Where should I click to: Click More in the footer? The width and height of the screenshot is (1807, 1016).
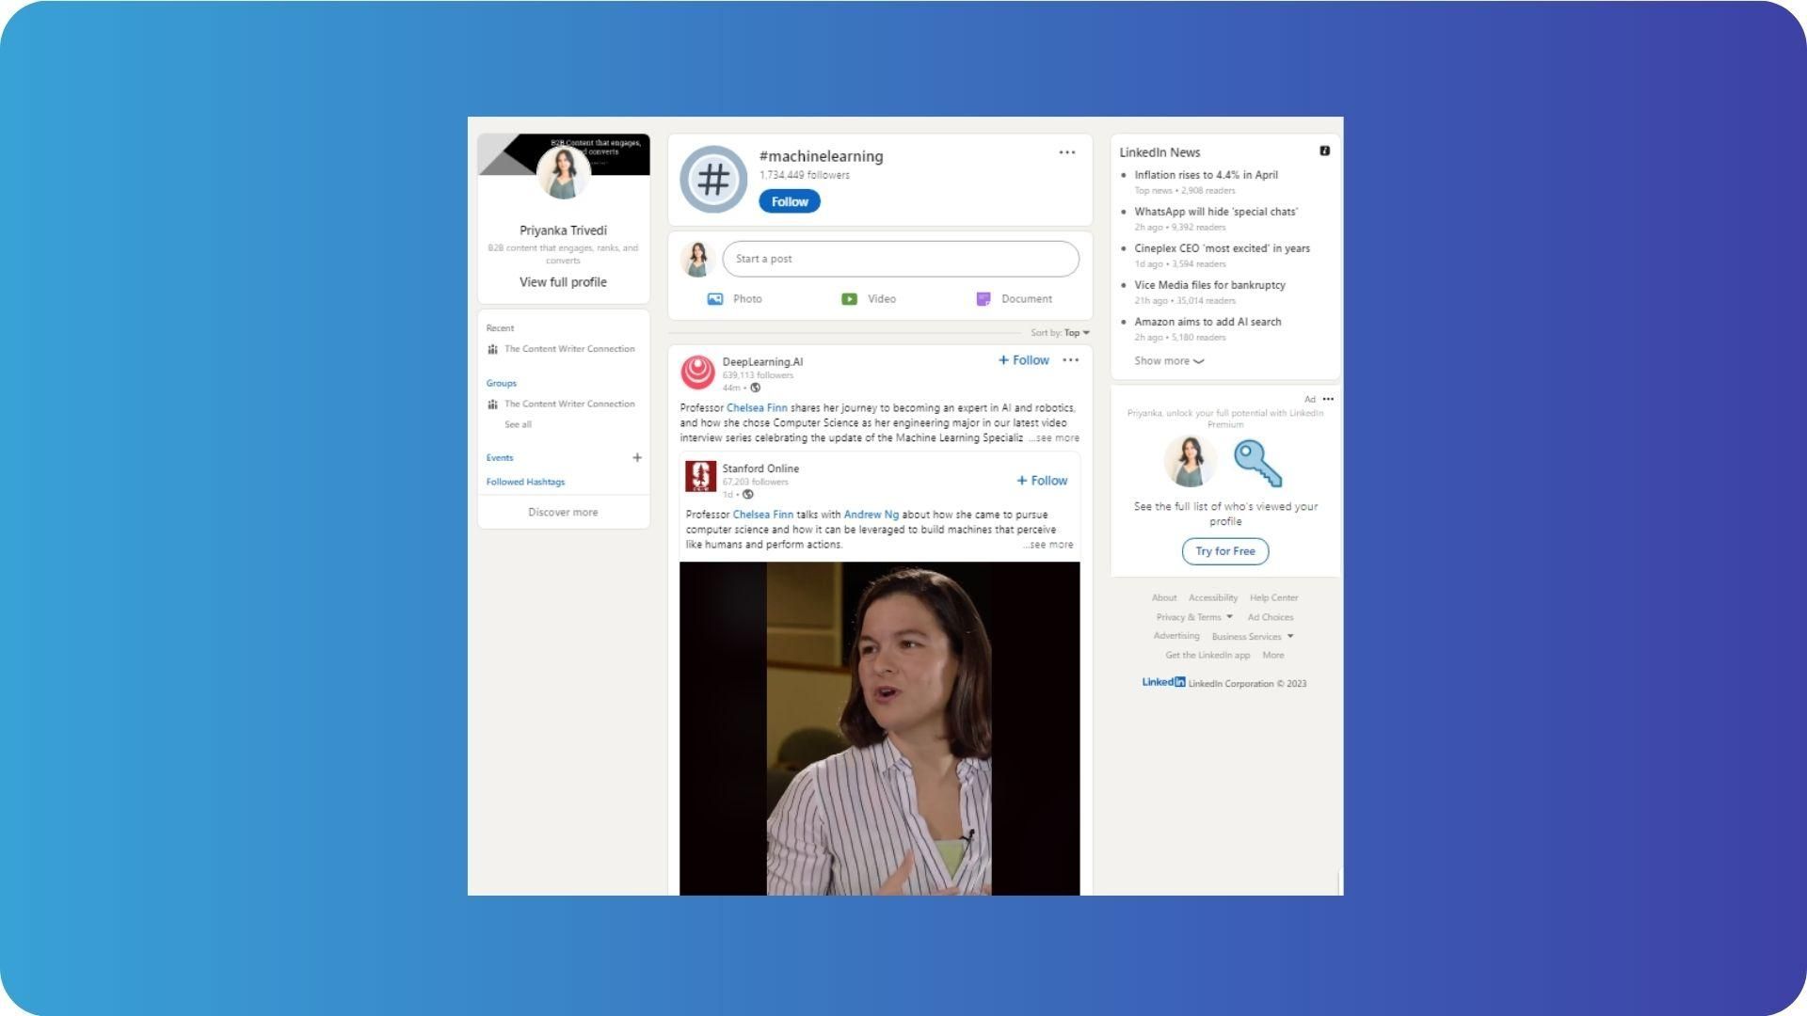[x=1272, y=656]
